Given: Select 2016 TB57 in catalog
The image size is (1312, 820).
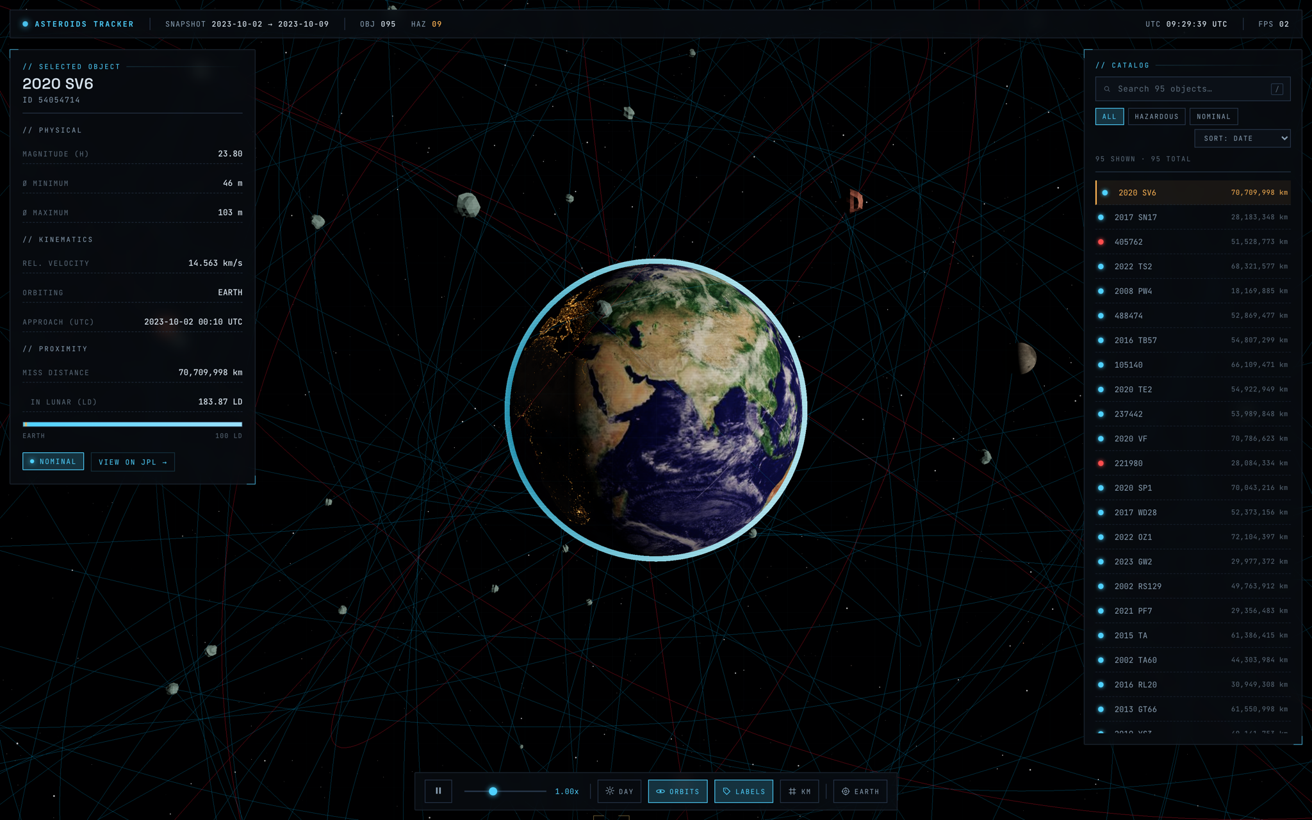Looking at the screenshot, I should tap(1193, 340).
